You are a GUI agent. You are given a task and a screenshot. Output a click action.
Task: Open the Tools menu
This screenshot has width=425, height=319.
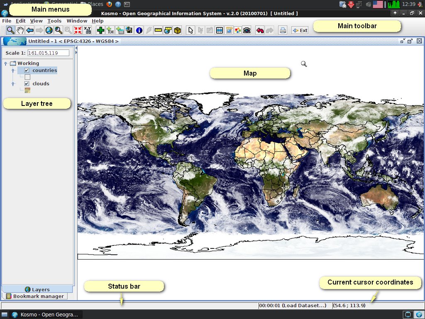pos(54,21)
